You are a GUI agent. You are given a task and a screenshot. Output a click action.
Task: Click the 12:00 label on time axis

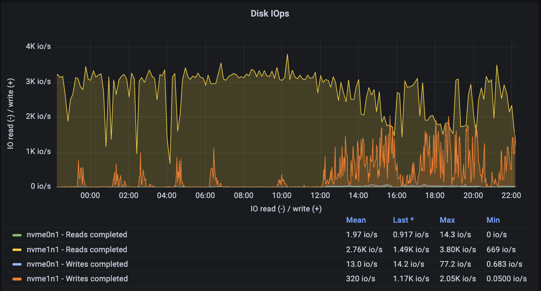[320, 196]
